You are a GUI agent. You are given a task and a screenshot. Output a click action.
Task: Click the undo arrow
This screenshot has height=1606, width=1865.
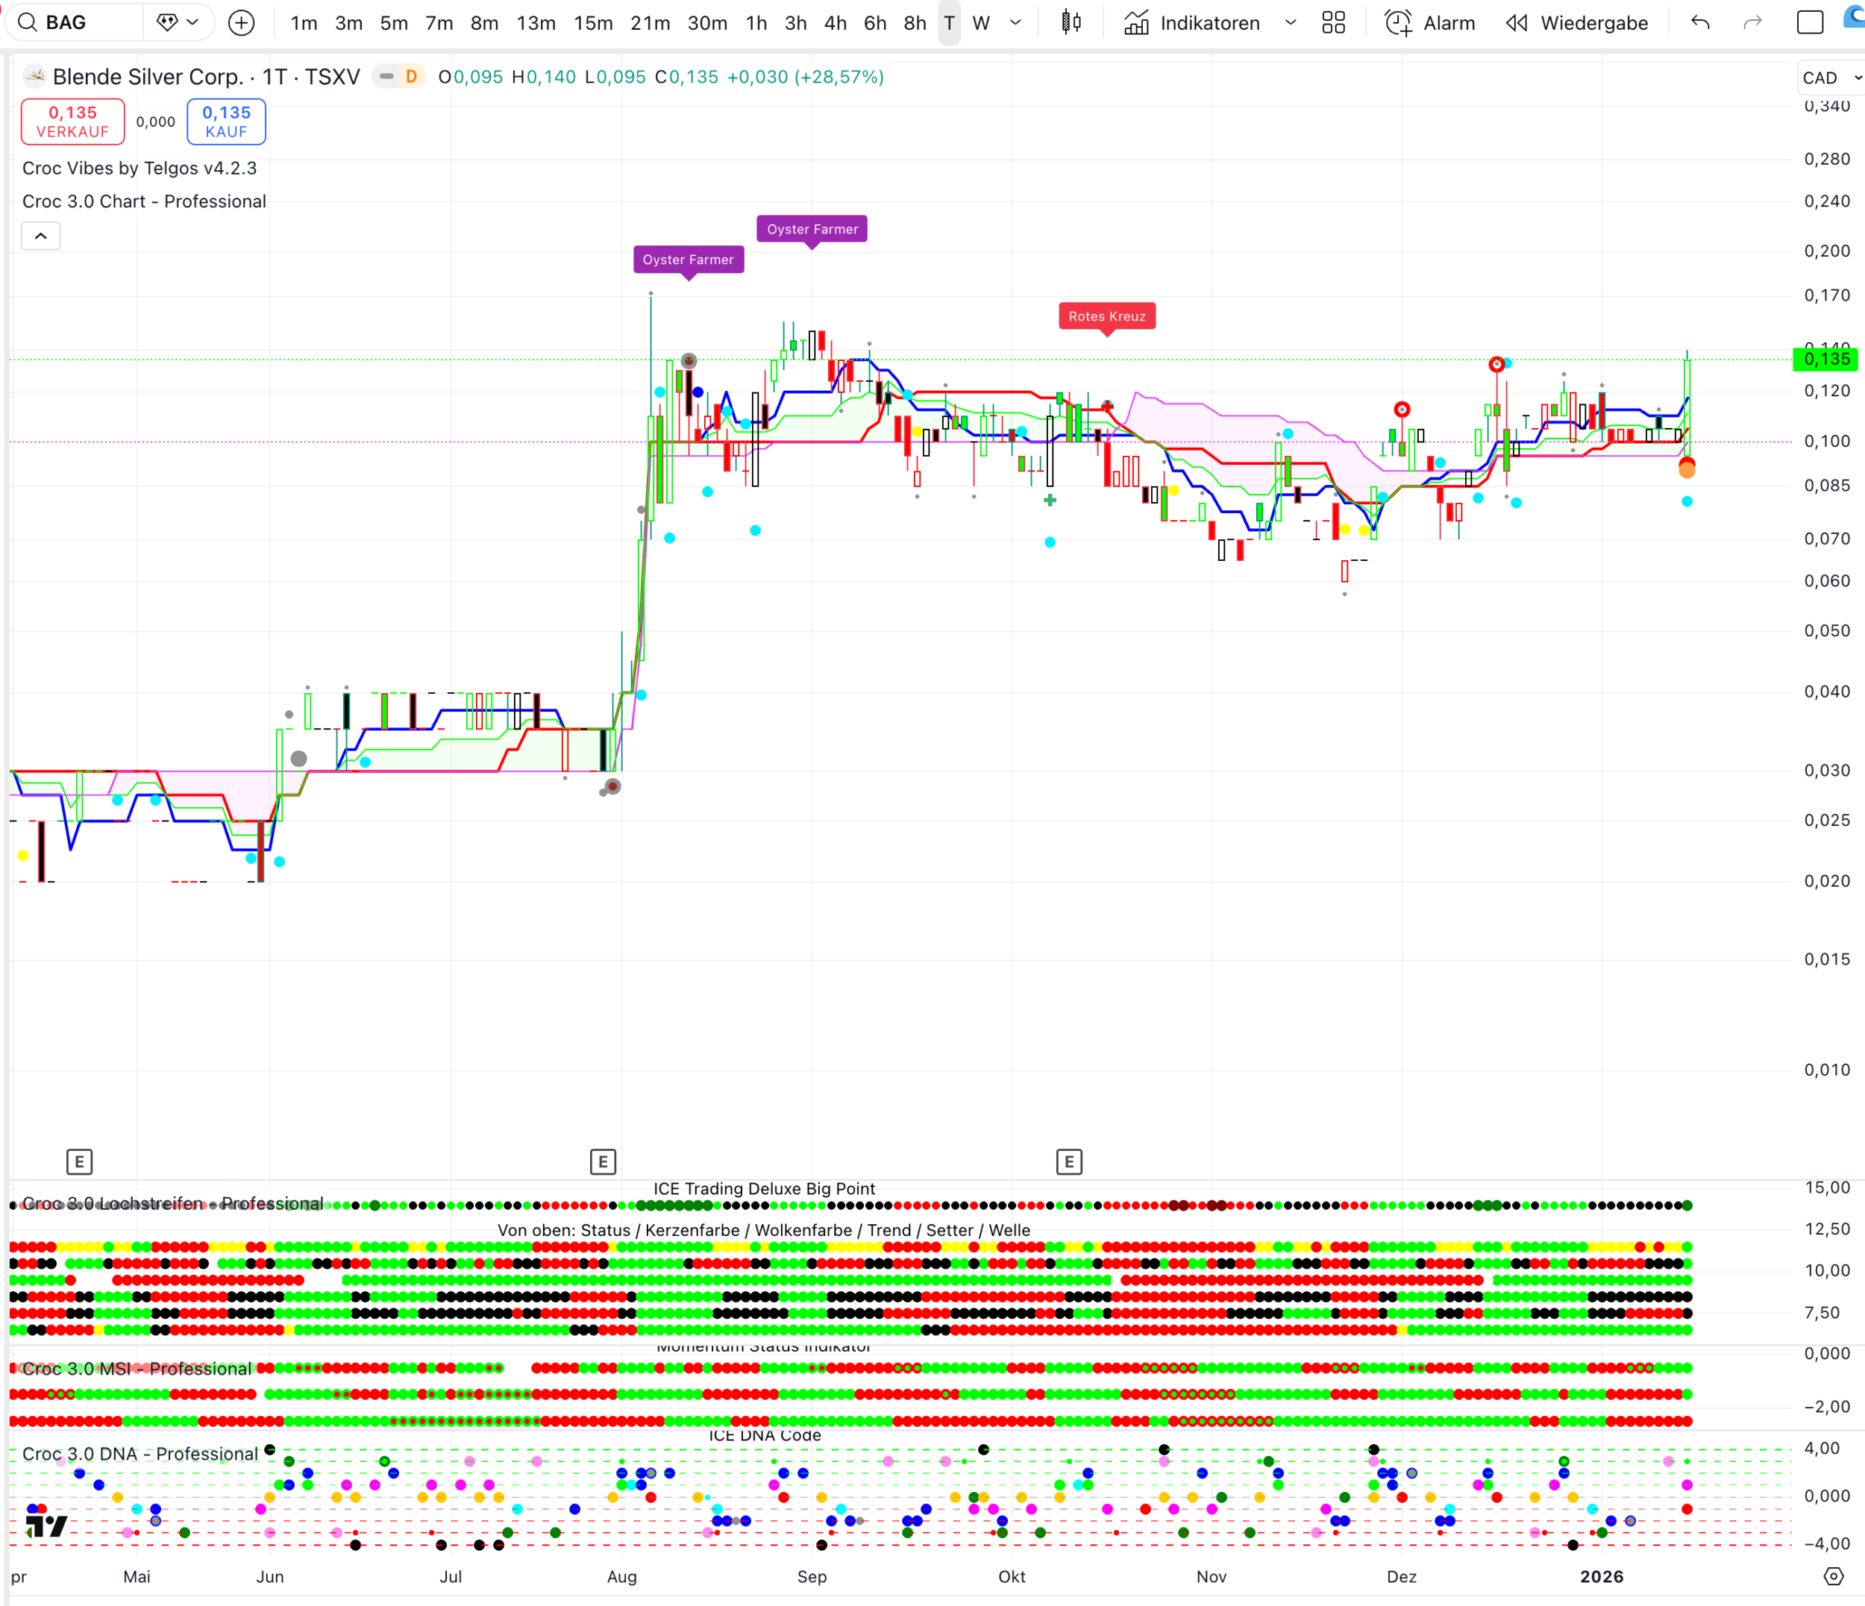point(1699,22)
